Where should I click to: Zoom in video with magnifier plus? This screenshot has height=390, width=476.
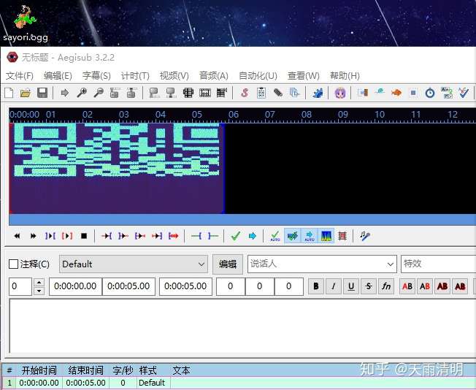click(x=81, y=93)
